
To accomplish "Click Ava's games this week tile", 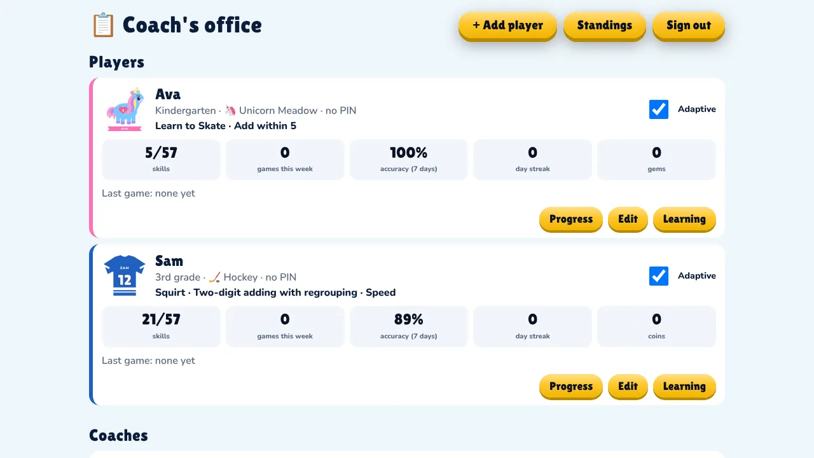I will click(285, 160).
